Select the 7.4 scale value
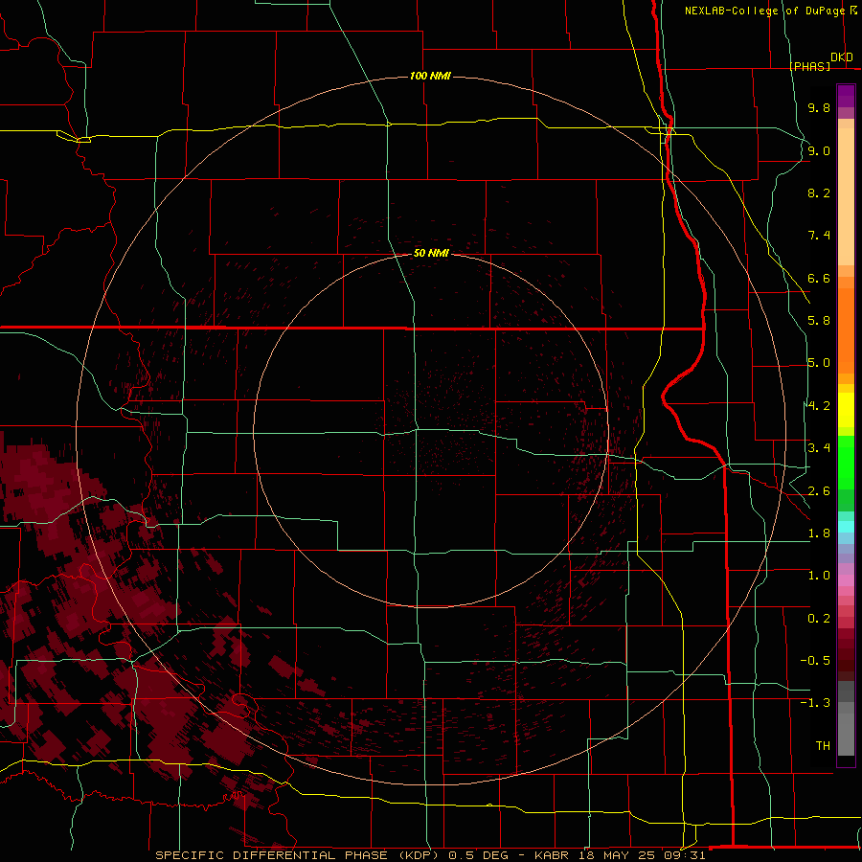This screenshot has height=862, width=862. 819,236
